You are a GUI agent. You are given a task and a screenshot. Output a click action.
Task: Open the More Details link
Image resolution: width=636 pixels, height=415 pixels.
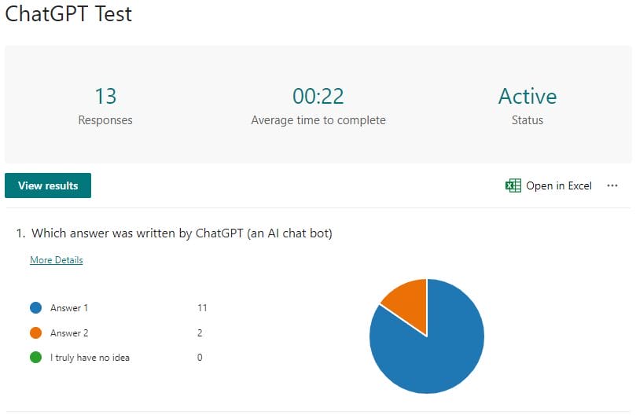[56, 260]
